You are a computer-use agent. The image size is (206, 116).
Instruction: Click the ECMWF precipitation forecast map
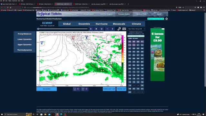point(81,59)
